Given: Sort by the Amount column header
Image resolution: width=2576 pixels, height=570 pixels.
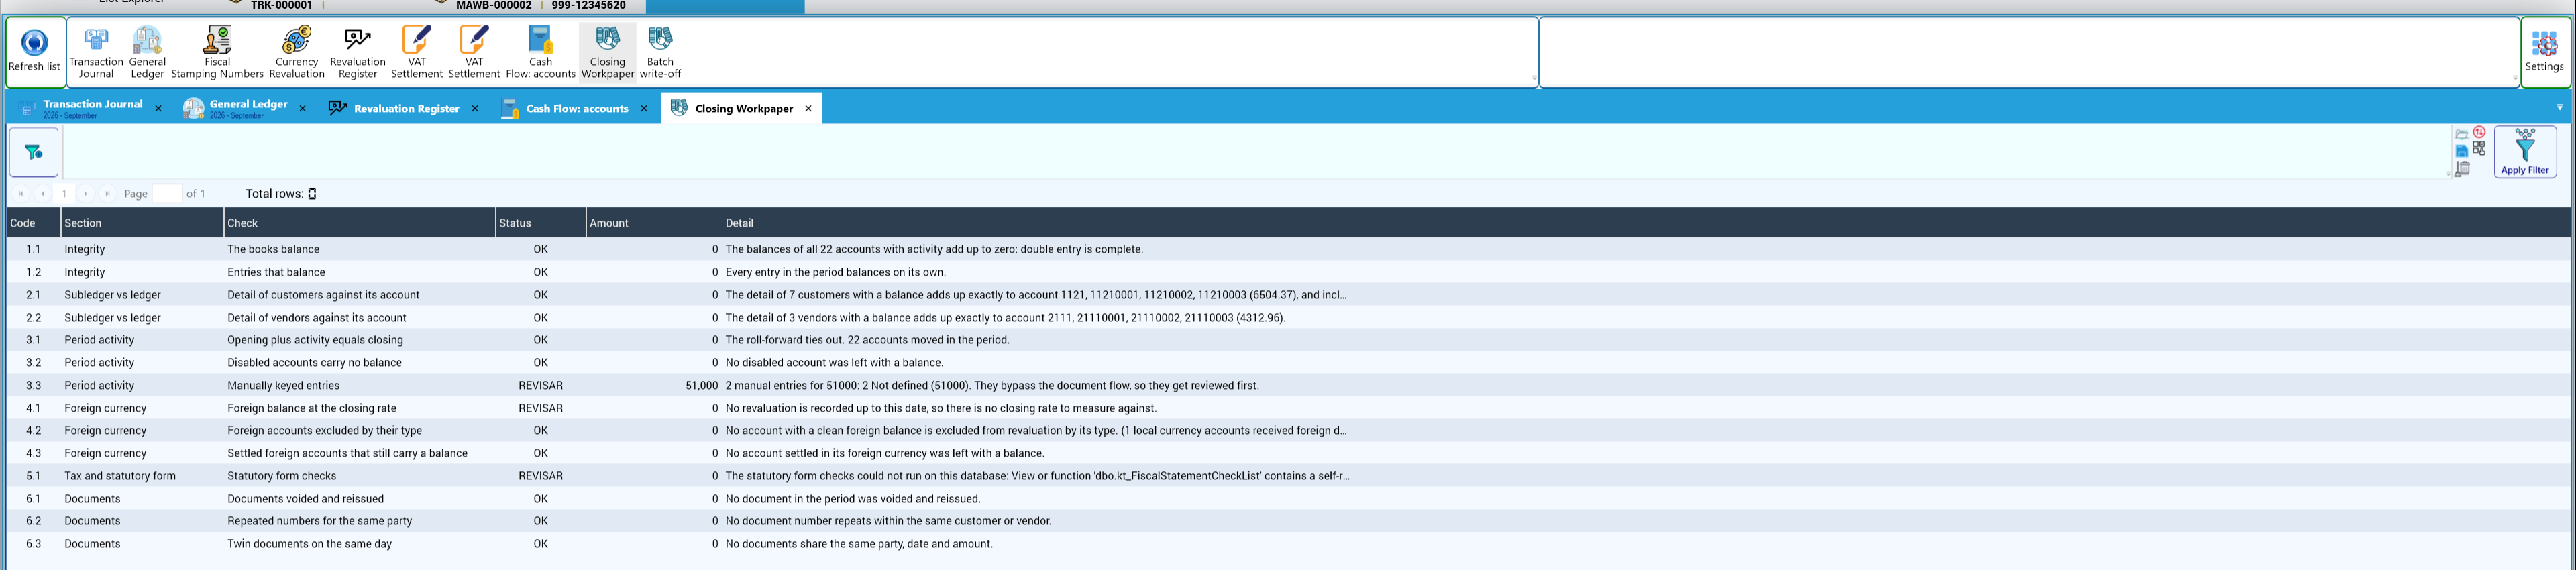Looking at the screenshot, I should pyautogui.click(x=654, y=223).
